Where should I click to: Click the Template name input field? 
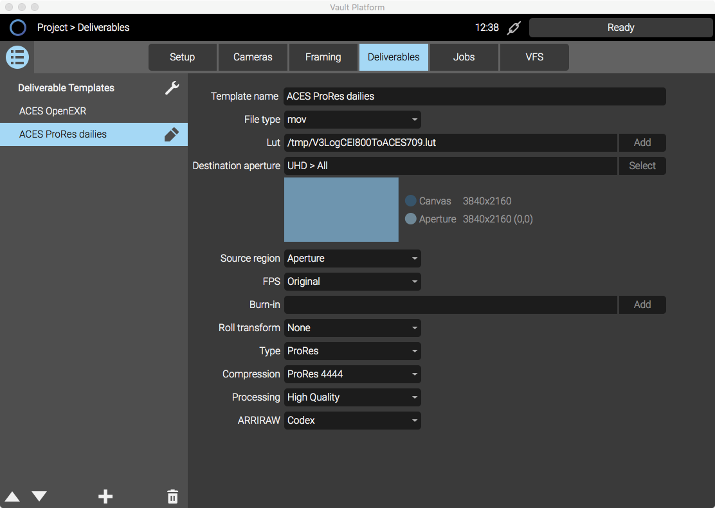pyautogui.click(x=475, y=96)
